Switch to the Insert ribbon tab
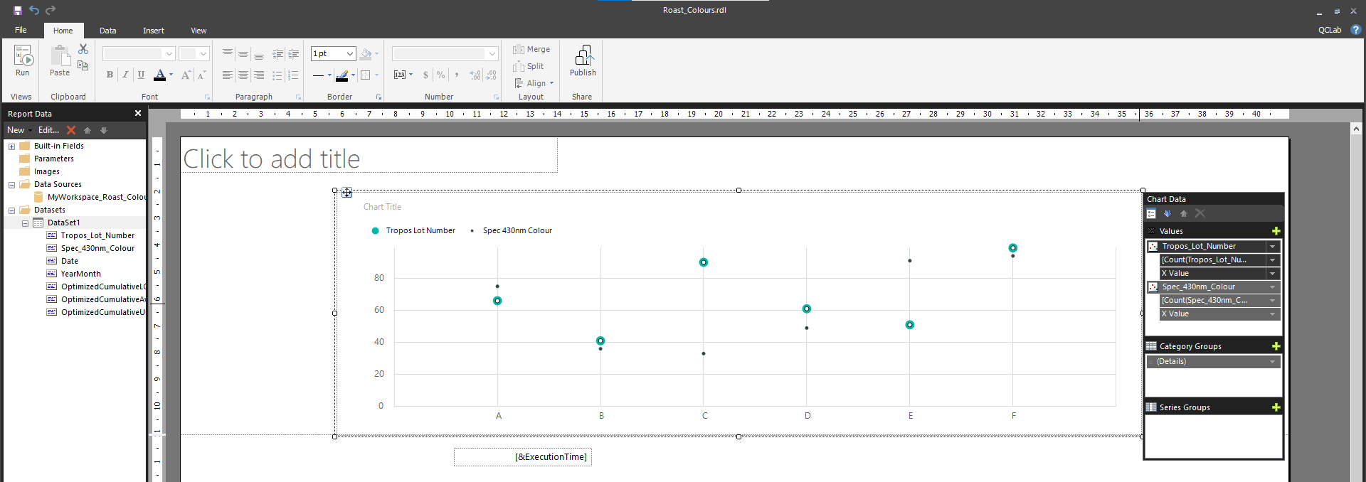The width and height of the screenshot is (1366, 482). pos(154,31)
